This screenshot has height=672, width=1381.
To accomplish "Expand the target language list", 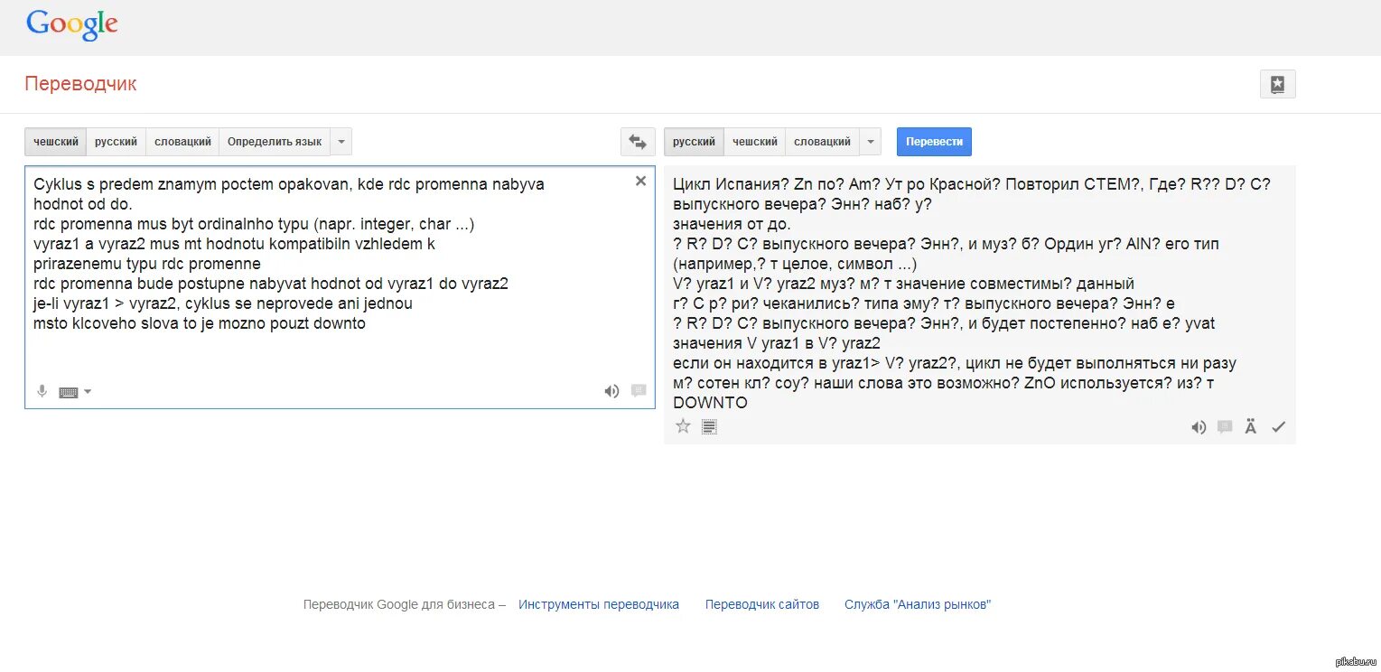I will tap(870, 142).
